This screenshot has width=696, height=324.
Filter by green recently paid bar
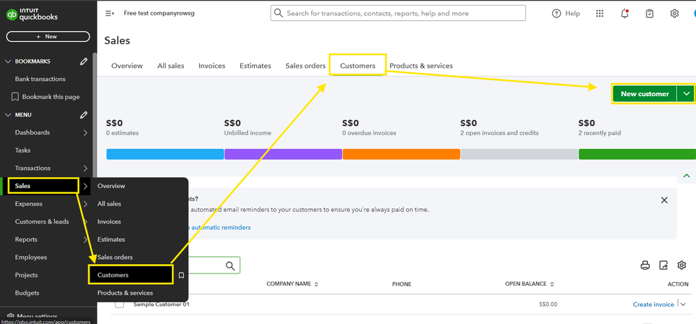tap(637, 154)
